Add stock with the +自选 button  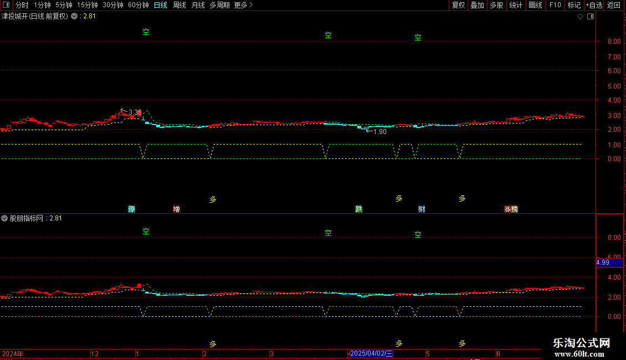594,5
